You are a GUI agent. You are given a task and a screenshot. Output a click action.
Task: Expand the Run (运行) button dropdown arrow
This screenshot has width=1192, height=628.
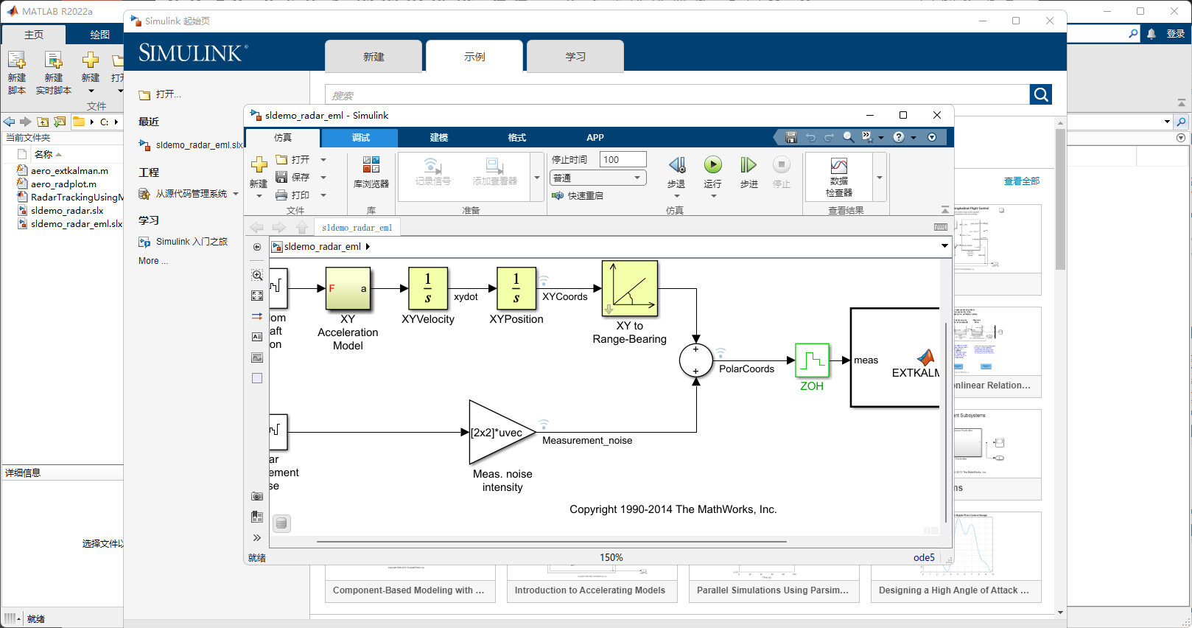712,196
